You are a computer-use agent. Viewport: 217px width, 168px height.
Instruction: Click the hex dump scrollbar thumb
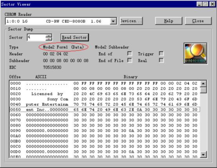pyautogui.click(x=203, y=90)
